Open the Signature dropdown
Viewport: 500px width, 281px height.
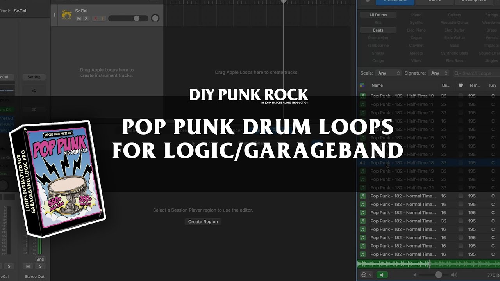(x=439, y=73)
